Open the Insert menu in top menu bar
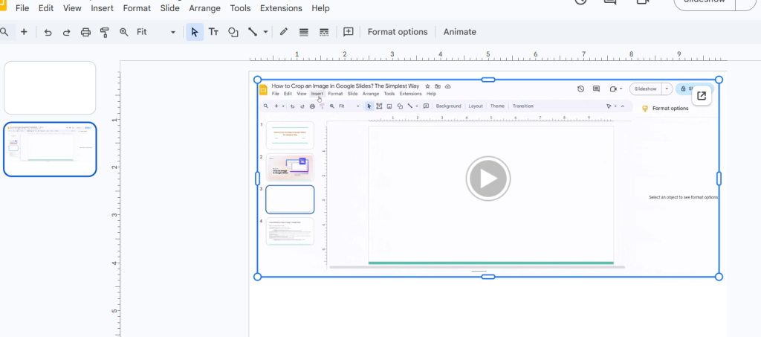Viewport: 761px width, 337px height. [x=102, y=8]
